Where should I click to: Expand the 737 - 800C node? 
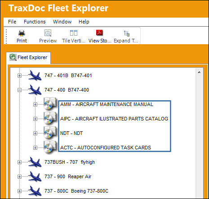(19, 191)
